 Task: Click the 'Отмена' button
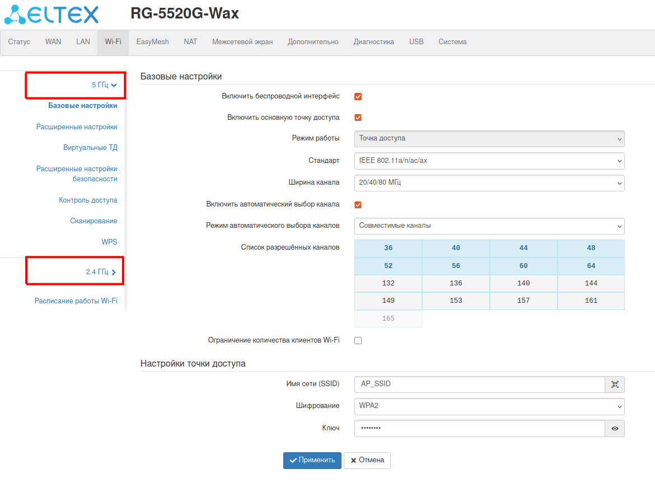[367, 460]
